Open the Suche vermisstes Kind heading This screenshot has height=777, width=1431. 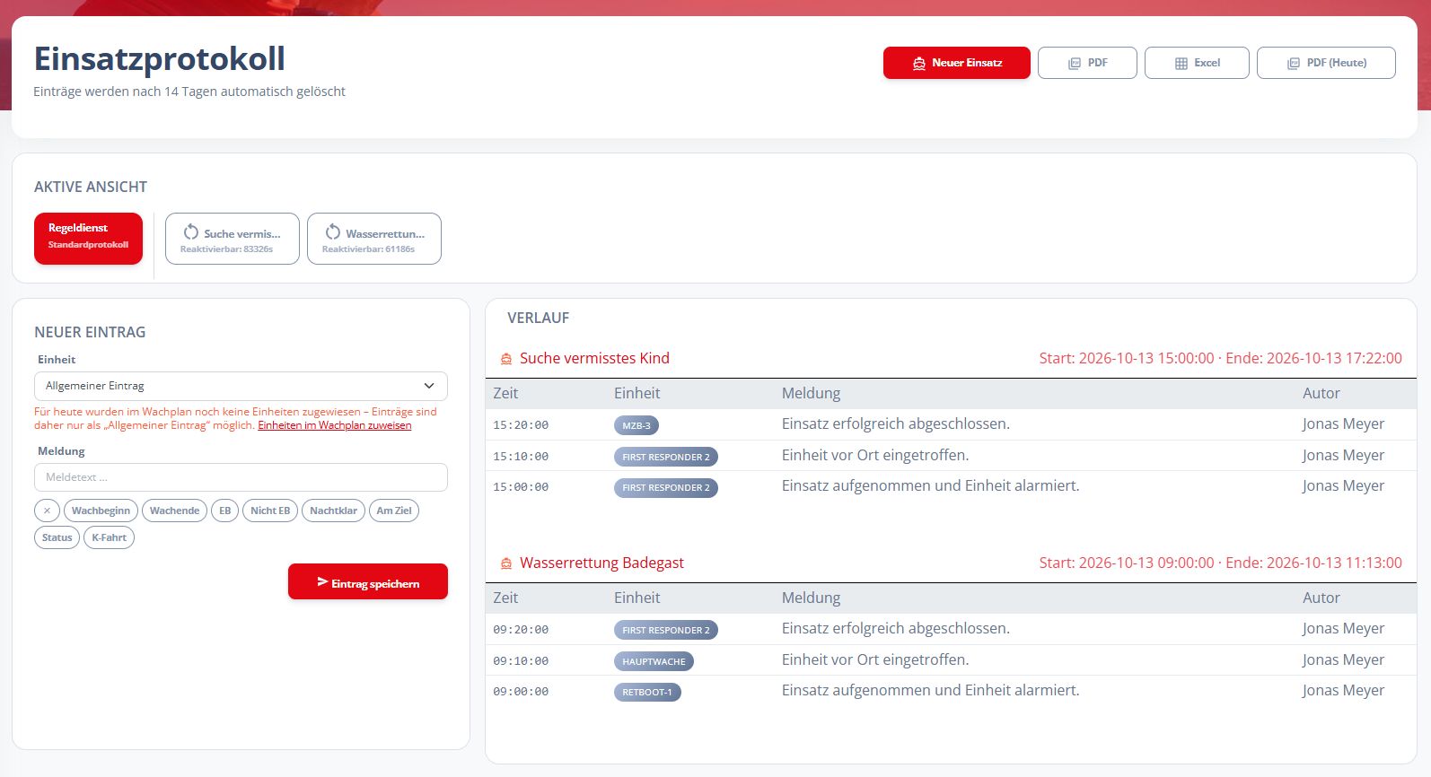tap(594, 358)
